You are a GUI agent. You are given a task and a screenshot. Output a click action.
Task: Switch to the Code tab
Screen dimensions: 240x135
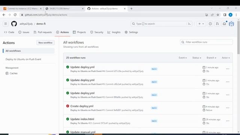tap(9, 32)
